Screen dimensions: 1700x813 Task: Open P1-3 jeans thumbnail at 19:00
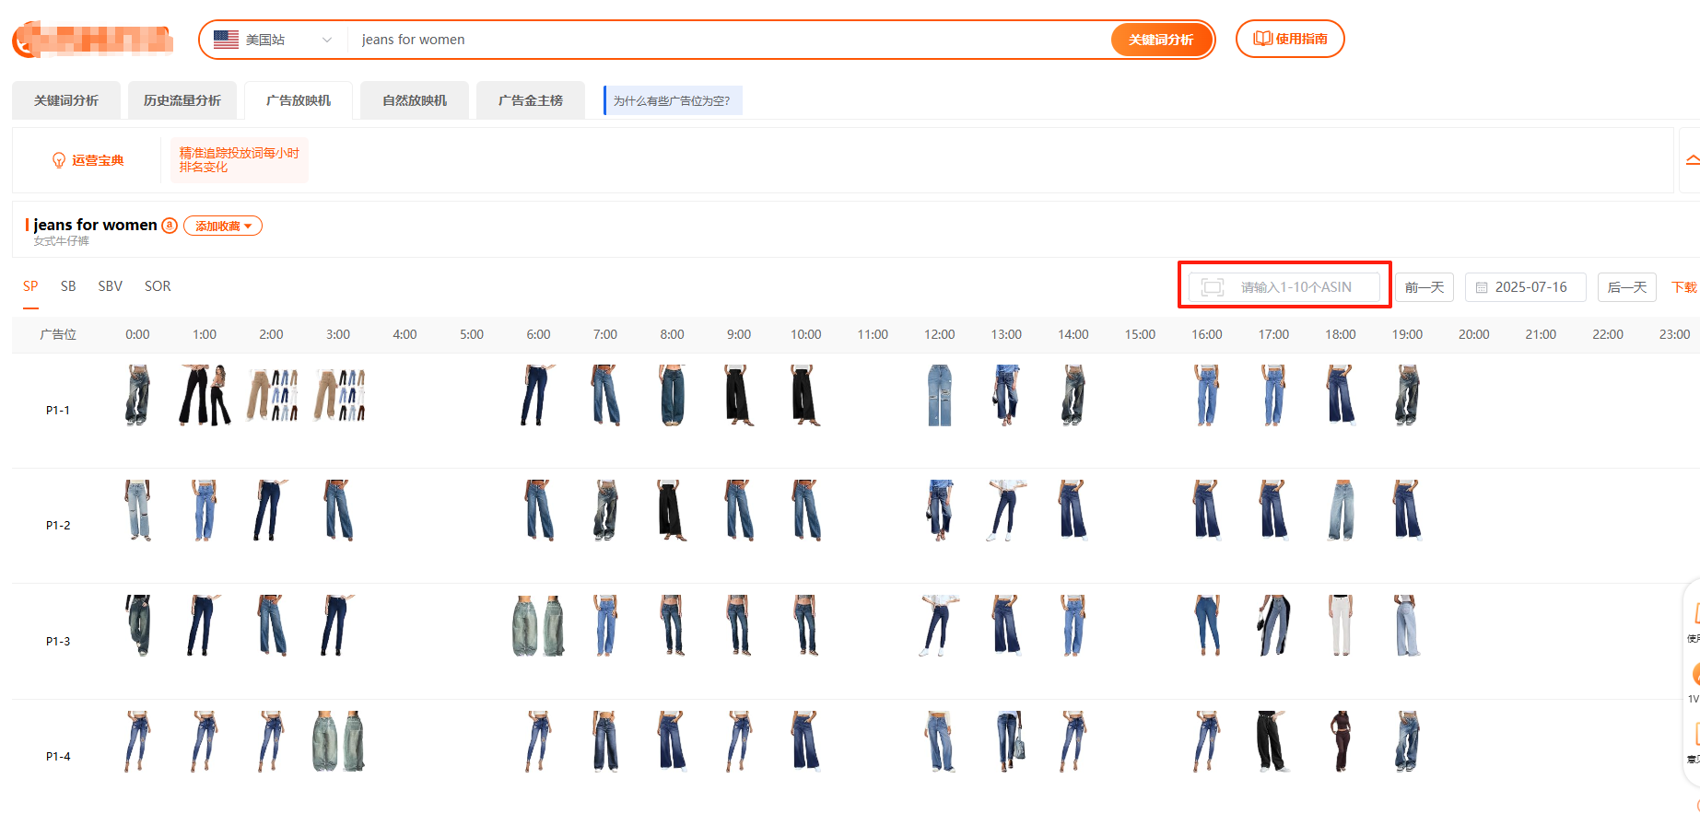tap(1407, 626)
